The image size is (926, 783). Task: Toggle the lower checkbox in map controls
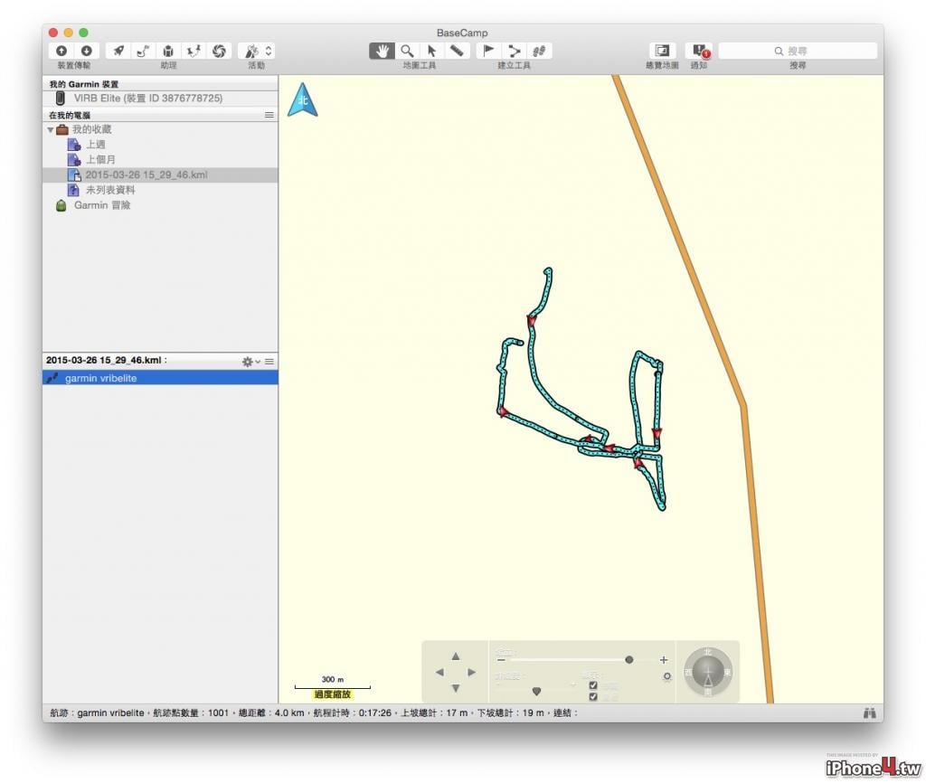593,697
